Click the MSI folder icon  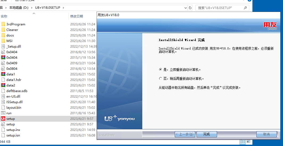click(3, 41)
